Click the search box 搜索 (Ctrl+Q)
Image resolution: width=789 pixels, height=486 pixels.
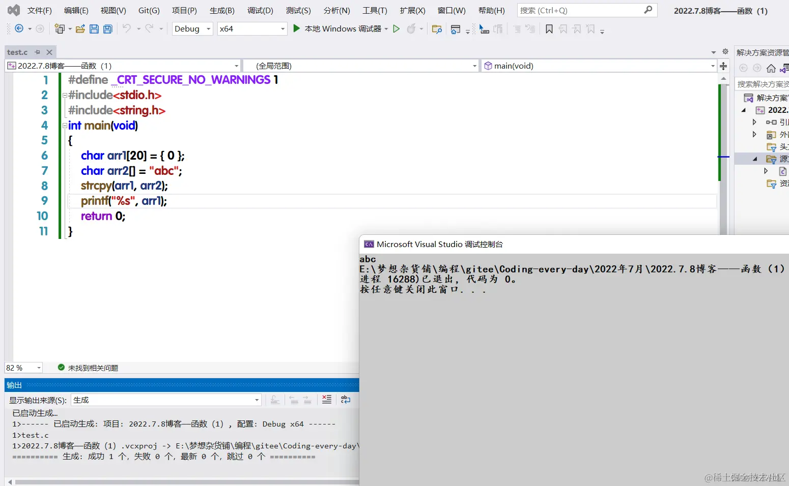[587, 10]
